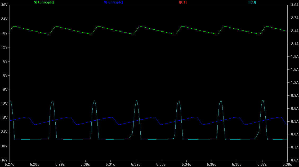Click the -24V left axis label

(x=4, y=132)
